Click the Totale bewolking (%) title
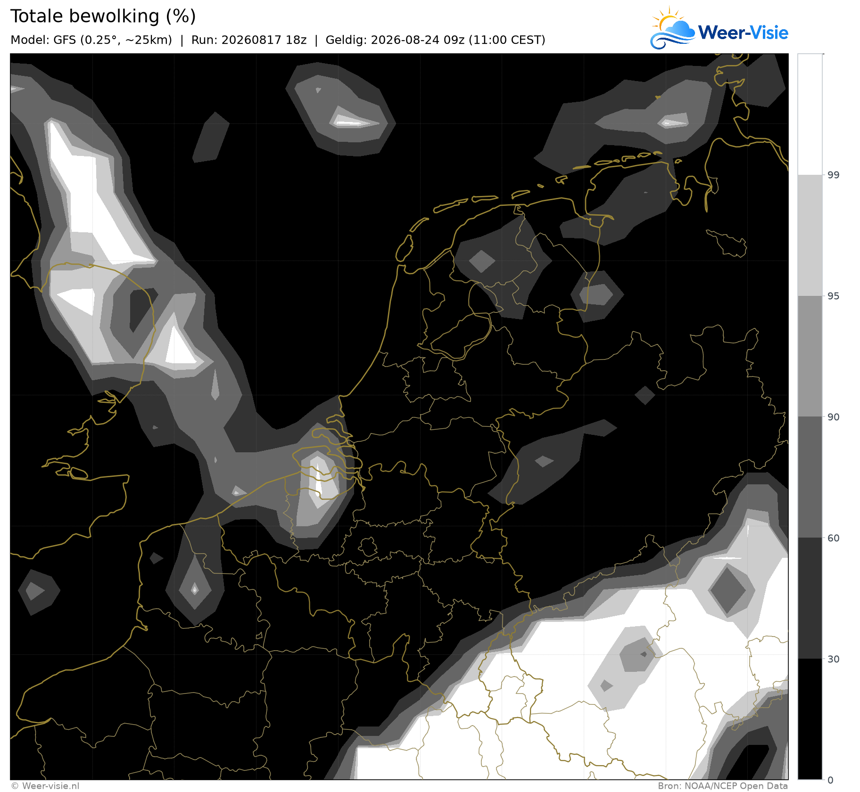This screenshot has height=792, width=860. (x=103, y=16)
